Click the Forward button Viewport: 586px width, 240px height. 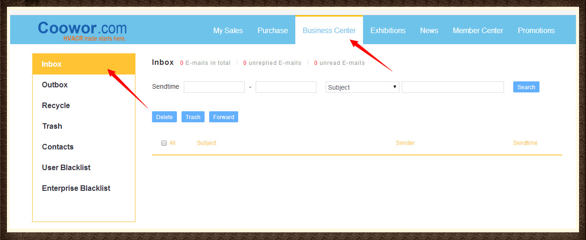tap(223, 117)
